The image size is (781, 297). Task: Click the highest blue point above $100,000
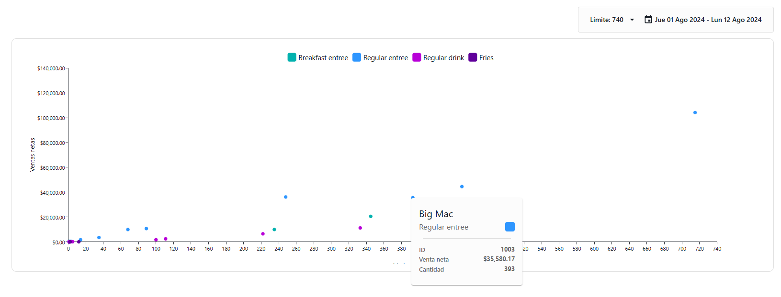click(695, 113)
